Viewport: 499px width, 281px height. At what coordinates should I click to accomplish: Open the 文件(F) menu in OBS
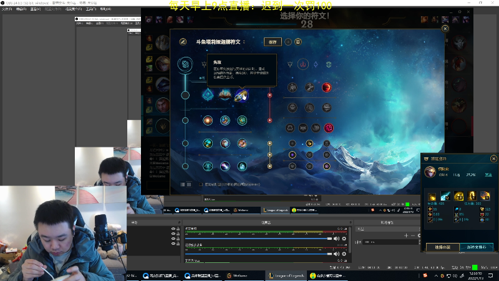tap(7, 9)
